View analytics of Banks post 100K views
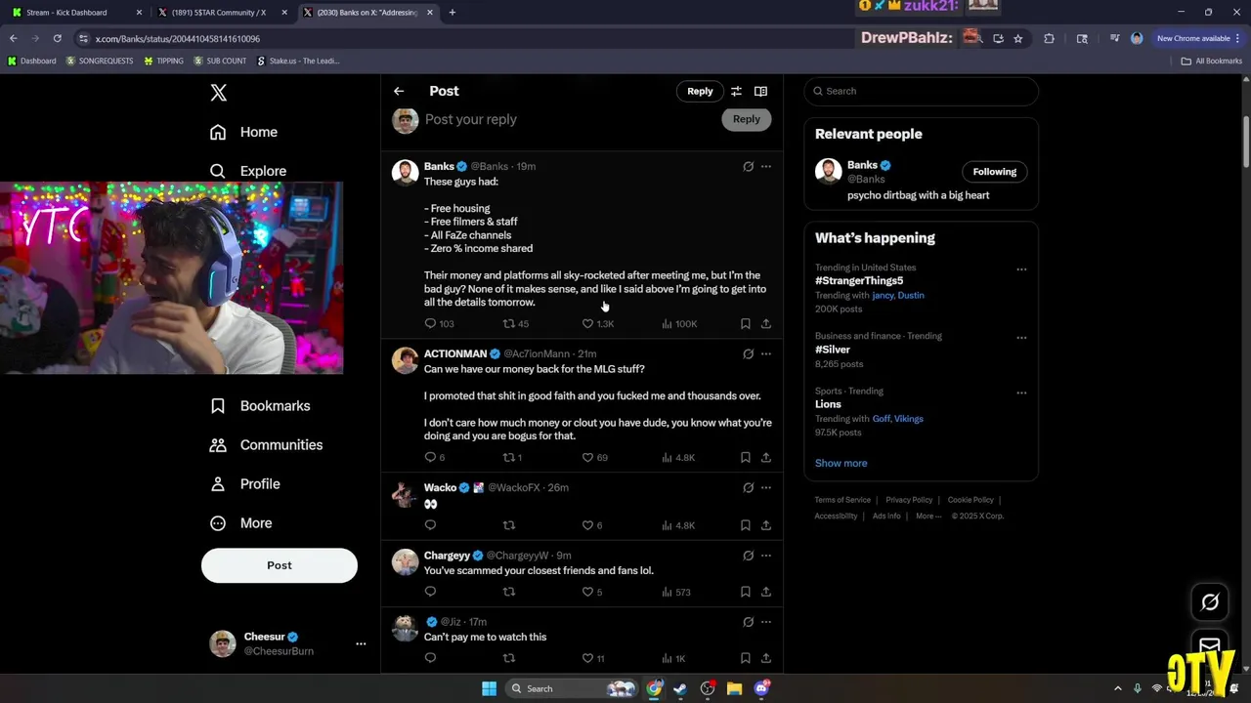This screenshot has height=703, width=1251. [679, 323]
